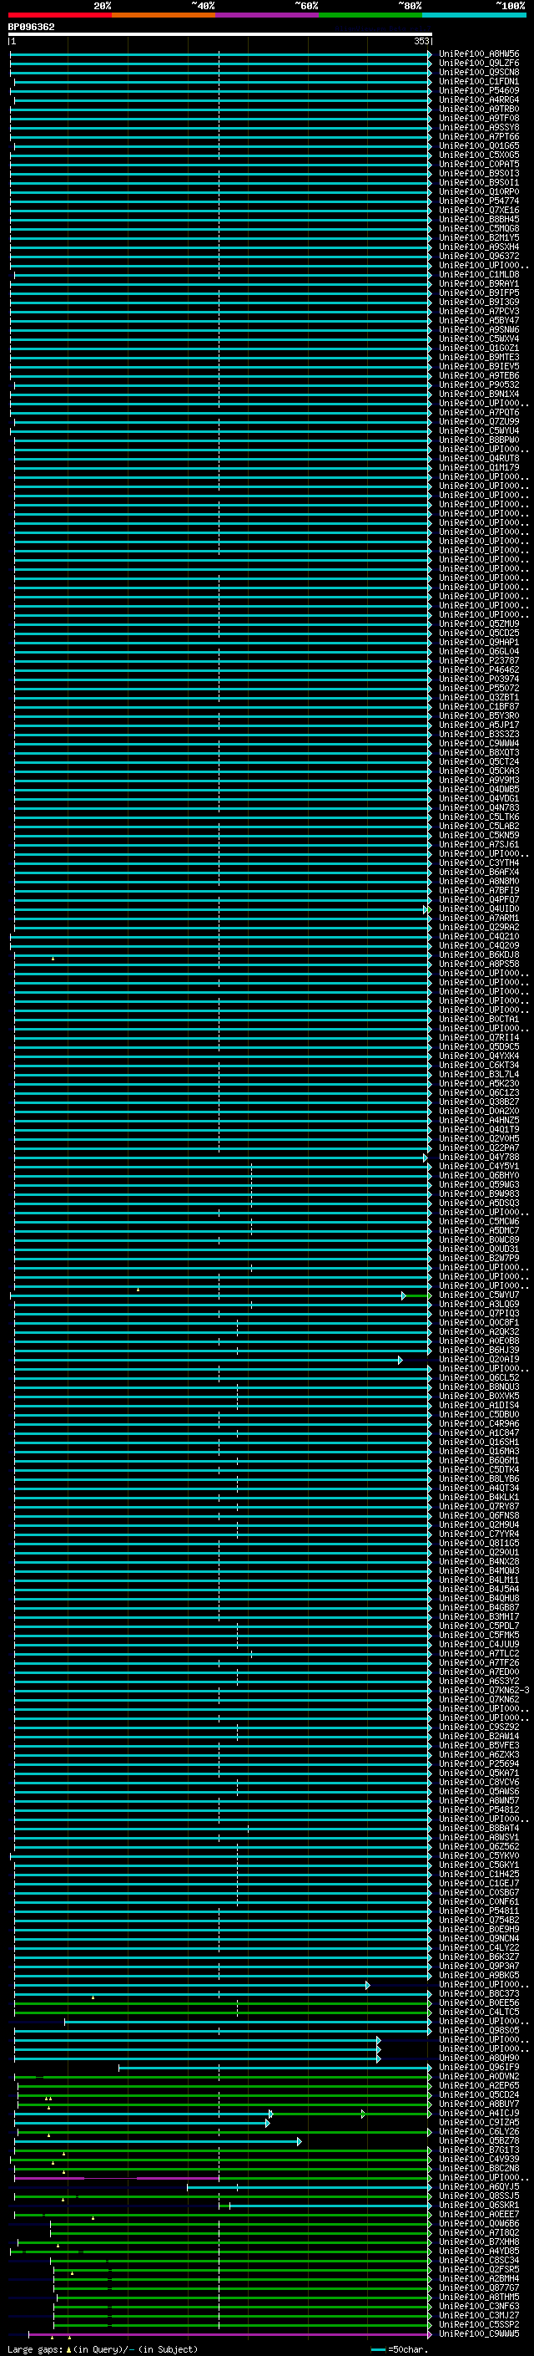534x2356 pixels.
Task: Select hit UniRef100_Q8SSJ5
Action: 479,2196
